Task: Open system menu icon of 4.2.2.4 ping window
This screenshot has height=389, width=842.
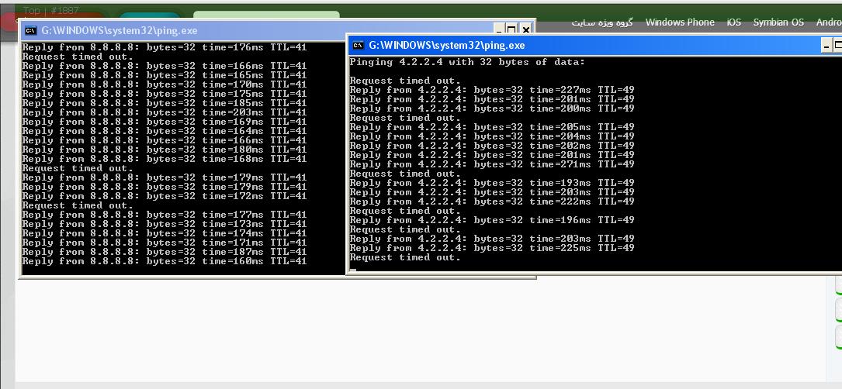Action: (359, 46)
